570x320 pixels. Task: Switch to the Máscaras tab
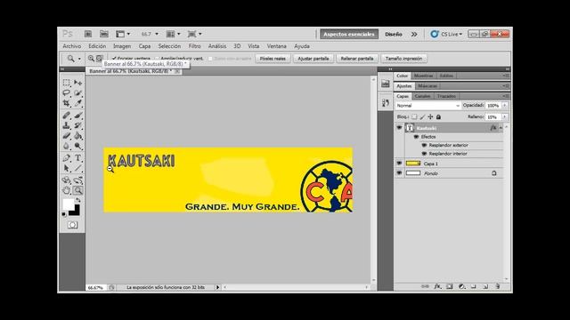(x=427, y=86)
